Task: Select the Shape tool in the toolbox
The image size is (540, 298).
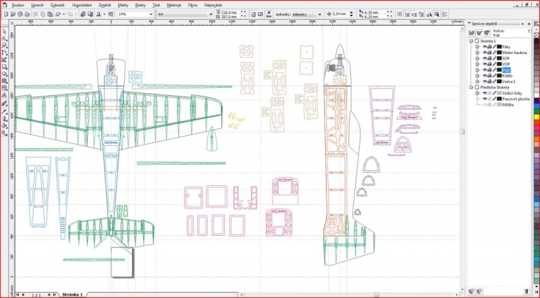Action: click(4, 39)
